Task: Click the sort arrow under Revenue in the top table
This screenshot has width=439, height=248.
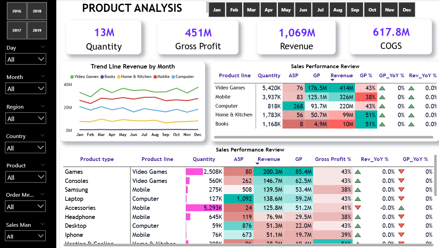Action: tap(332, 80)
